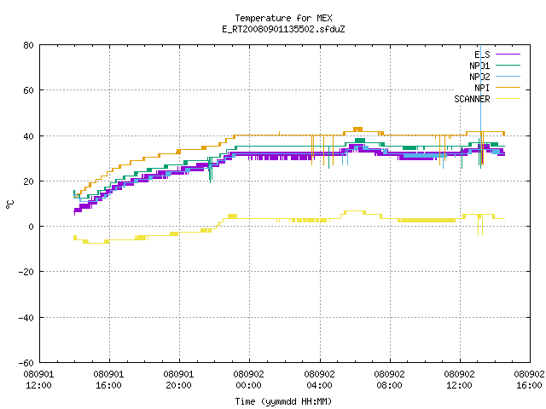This screenshot has width=546, height=409.
Task: Click the SCANNER legend label
Action: 472,99
